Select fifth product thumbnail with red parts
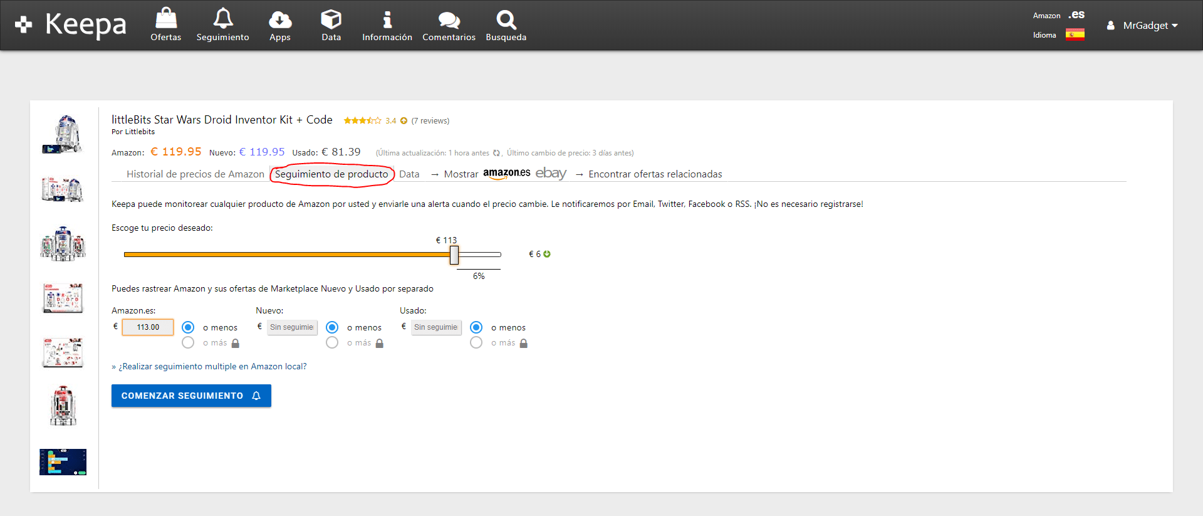This screenshot has height=516, width=1203. point(63,352)
